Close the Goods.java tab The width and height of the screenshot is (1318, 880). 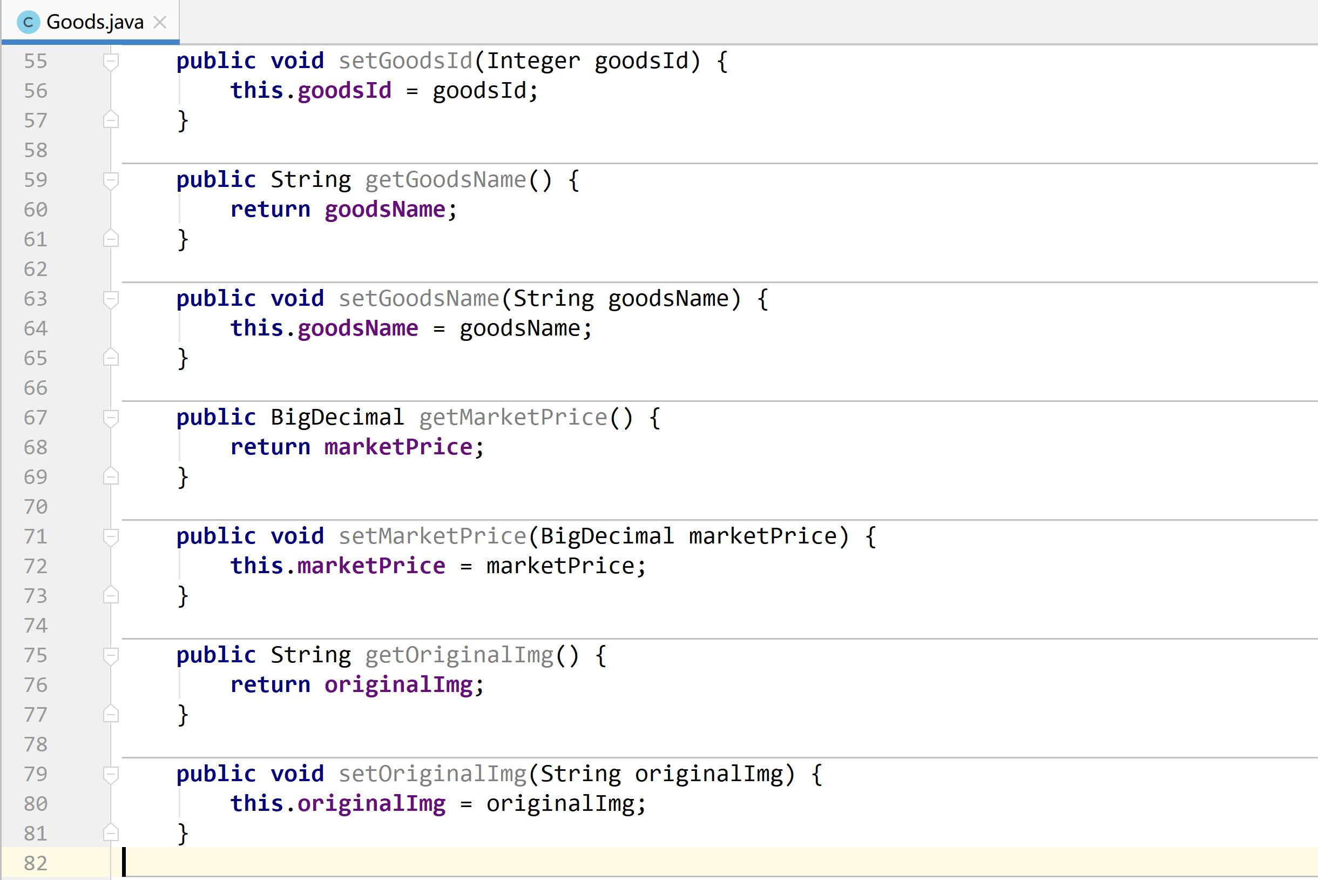pyautogui.click(x=160, y=23)
